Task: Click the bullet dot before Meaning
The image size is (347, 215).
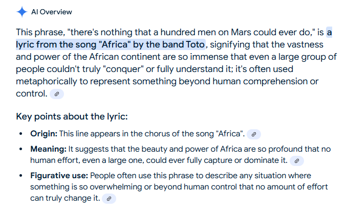Action: pos(20,149)
